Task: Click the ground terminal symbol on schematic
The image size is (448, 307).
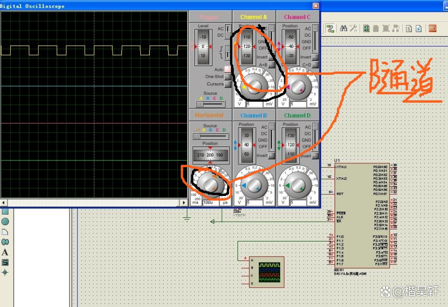Action: click(x=187, y=219)
